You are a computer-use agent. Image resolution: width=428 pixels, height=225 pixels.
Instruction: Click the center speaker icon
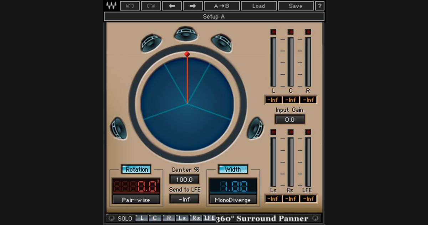point(186,34)
